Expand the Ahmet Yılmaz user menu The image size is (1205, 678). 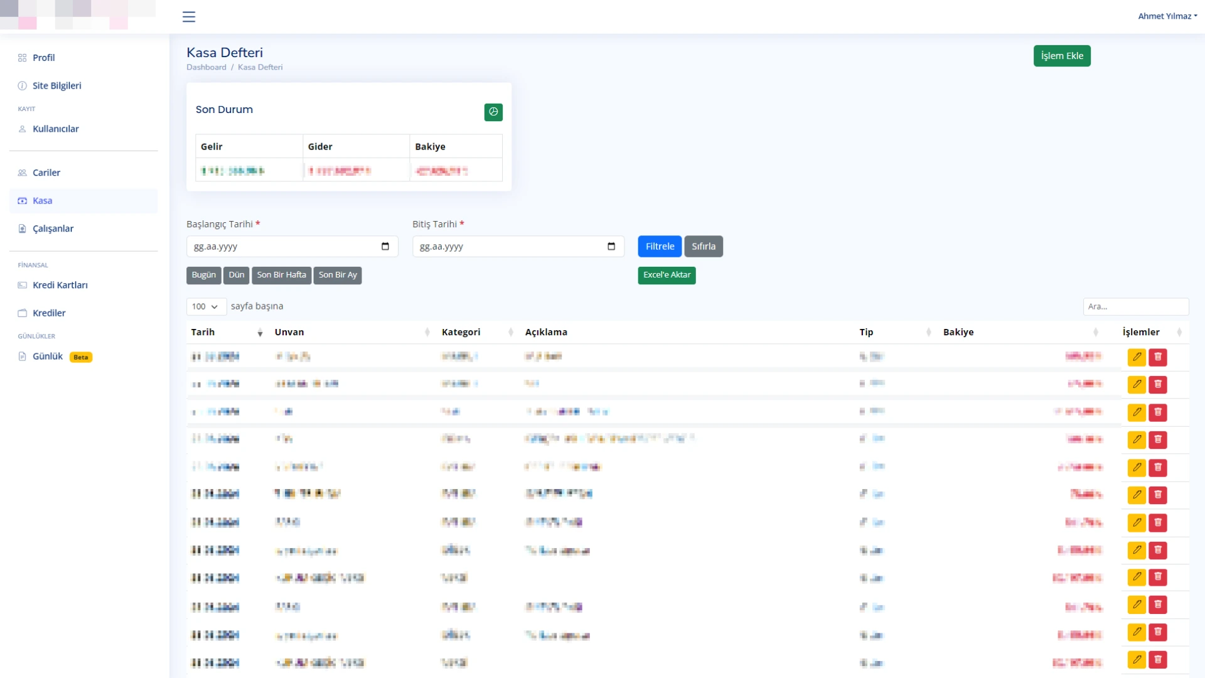pos(1167,16)
